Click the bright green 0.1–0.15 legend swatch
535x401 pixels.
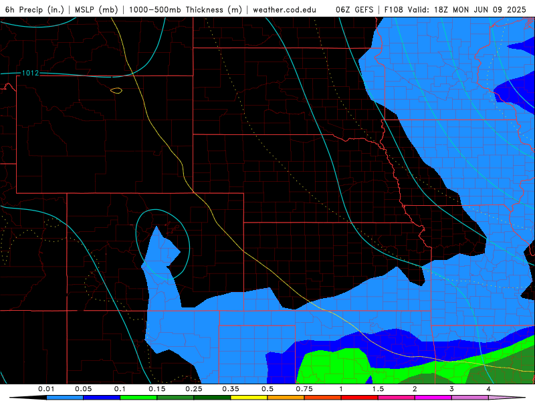pyautogui.click(x=138, y=398)
